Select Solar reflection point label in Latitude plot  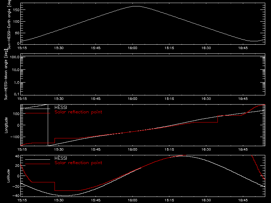(x=78, y=163)
